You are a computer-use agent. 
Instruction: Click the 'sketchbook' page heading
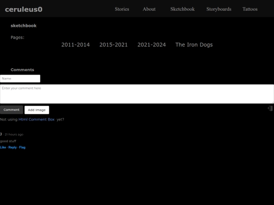pyautogui.click(x=23, y=26)
